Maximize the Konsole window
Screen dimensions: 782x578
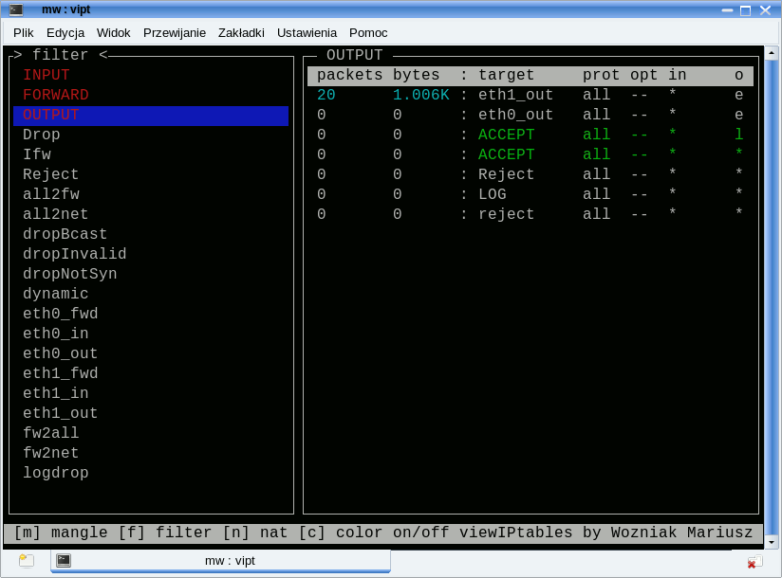tap(745, 10)
